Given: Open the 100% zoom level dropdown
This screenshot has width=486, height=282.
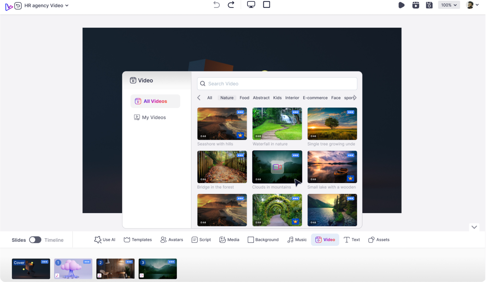Looking at the screenshot, I should (449, 5).
